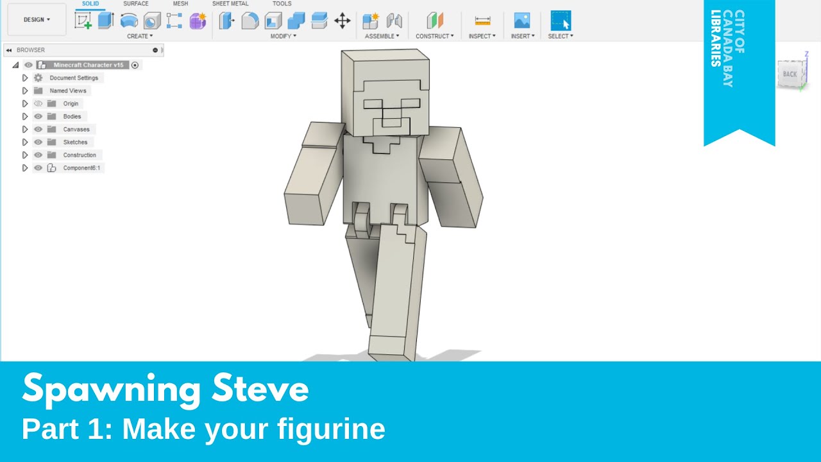Viewport: 821px width, 462px height.
Task: Toggle visibility of Bodies folder
Action: pos(38,116)
